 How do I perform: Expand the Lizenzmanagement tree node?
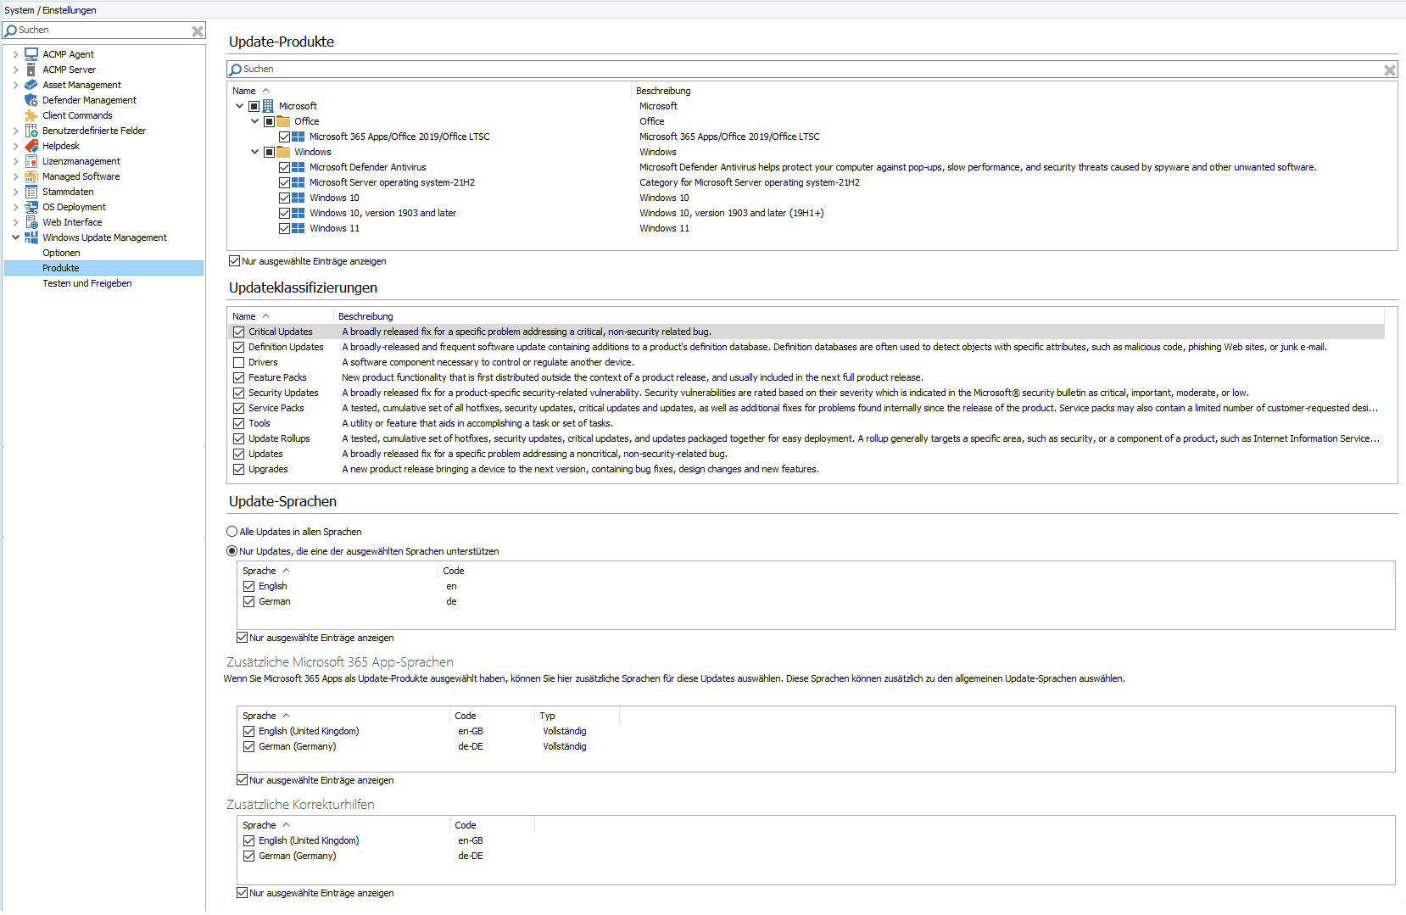pos(15,161)
